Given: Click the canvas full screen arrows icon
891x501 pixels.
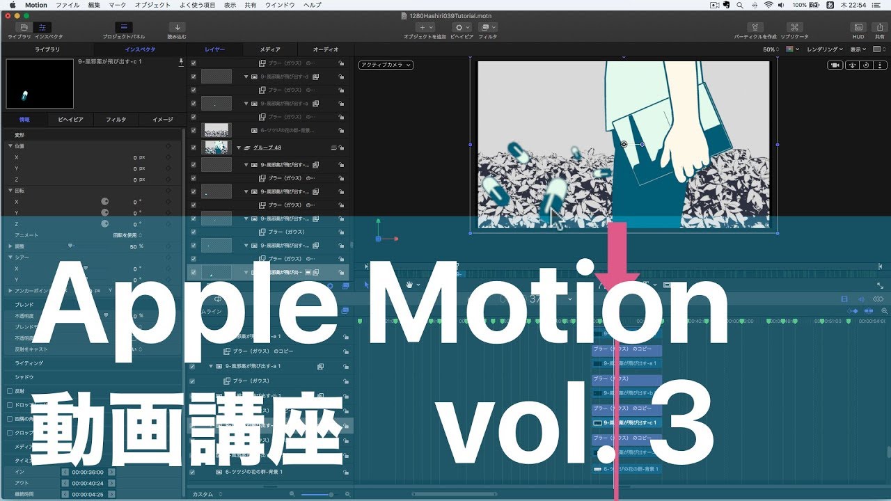Looking at the screenshot, I should [x=880, y=285].
